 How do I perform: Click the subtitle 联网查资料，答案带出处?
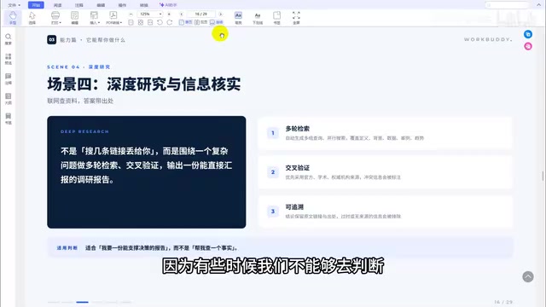click(80, 101)
